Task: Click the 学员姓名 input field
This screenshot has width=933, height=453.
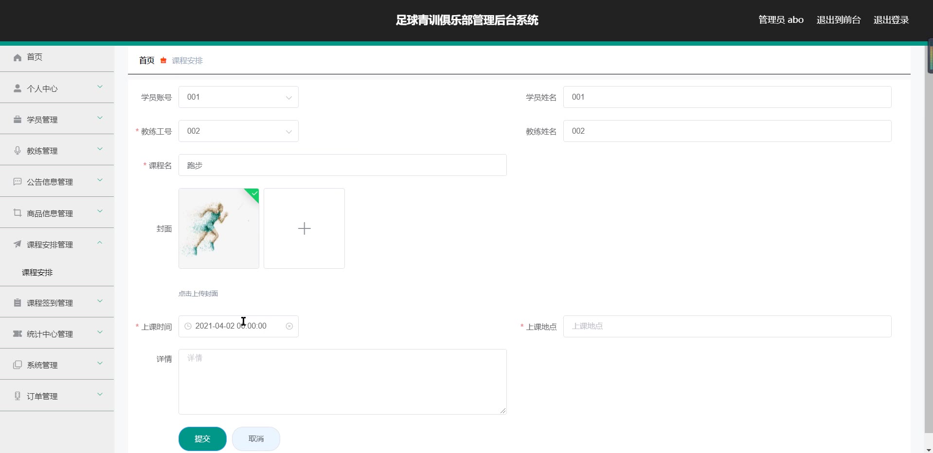Action: click(x=727, y=97)
